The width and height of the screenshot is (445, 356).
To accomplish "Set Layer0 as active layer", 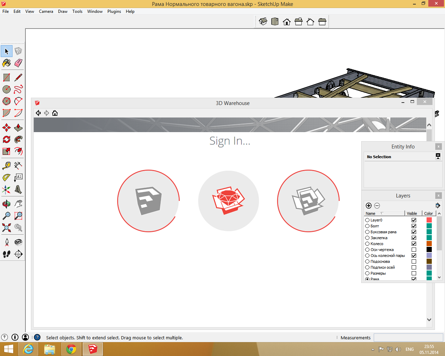I will [367, 220].
